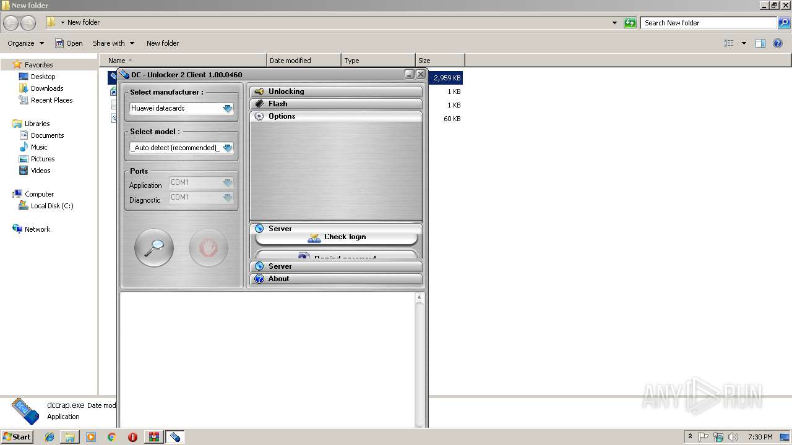Image resolution: width=792 pixels, height=445 pixels.
Task: Sort files by Date modified column
Action: [x=304, y=61]
